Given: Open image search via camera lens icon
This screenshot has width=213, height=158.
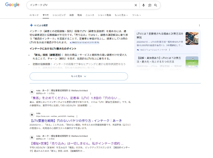Looking at the screenshot, I should (150, 5).
